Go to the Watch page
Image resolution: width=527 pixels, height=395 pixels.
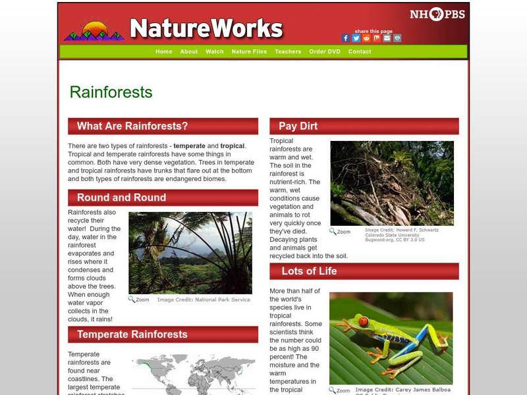215,51
